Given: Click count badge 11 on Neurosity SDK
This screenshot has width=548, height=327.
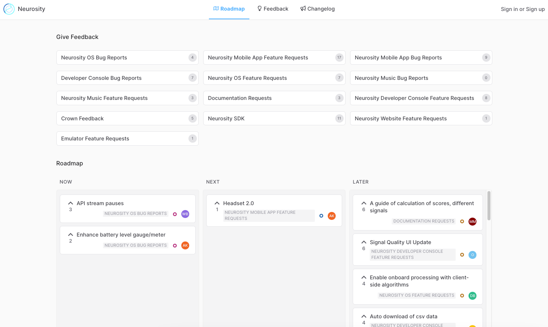Looking at the screenshot, I should (x=339, y=118).
